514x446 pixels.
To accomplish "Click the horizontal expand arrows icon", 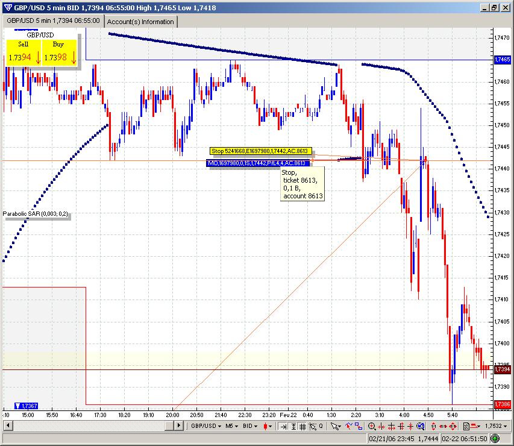I will [x=392, y=426].
